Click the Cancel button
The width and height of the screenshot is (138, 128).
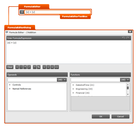(x=120, y=116)
